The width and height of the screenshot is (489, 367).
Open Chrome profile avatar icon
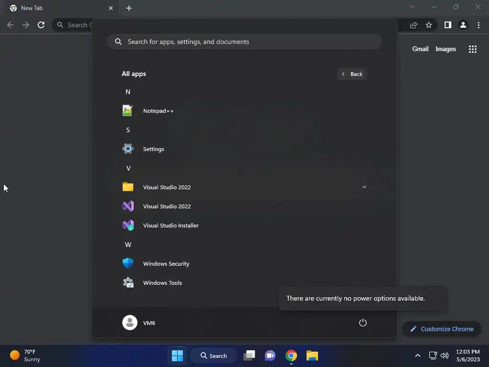coord(463,25)
